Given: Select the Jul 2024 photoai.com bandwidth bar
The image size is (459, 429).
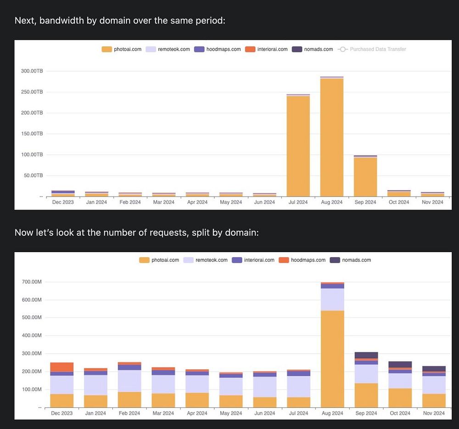Looking at the screenshot, I should click(x=298, y=147).
